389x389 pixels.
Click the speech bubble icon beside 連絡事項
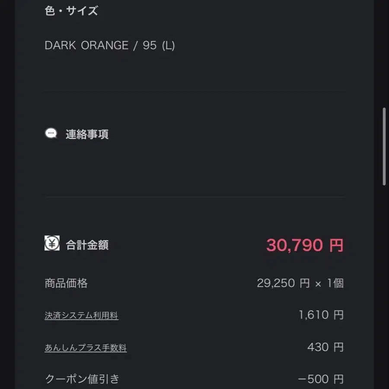coord(52,134)
